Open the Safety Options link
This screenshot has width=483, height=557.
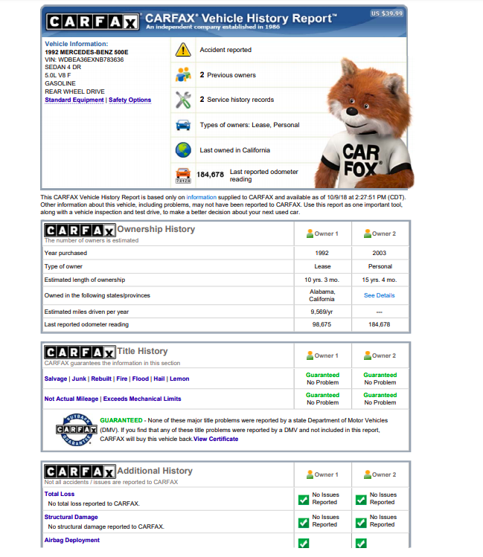129,100
